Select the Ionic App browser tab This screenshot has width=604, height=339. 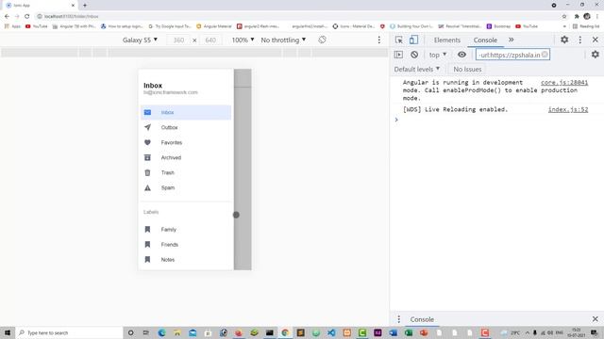tap(40, 6)
